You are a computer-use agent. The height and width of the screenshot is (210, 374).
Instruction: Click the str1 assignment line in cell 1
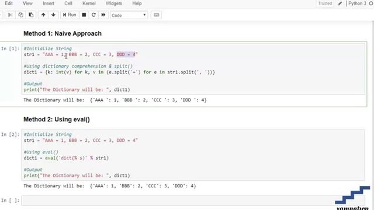coord(81,54)
